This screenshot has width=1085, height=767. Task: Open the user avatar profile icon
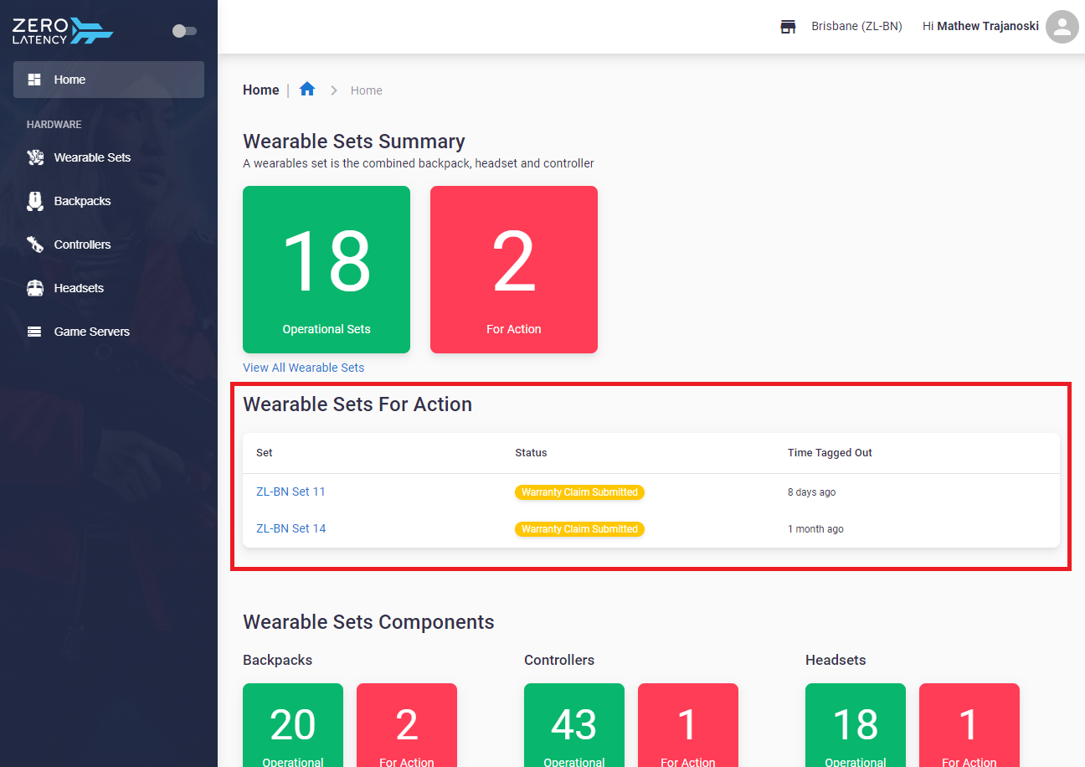pos(1062,27)
